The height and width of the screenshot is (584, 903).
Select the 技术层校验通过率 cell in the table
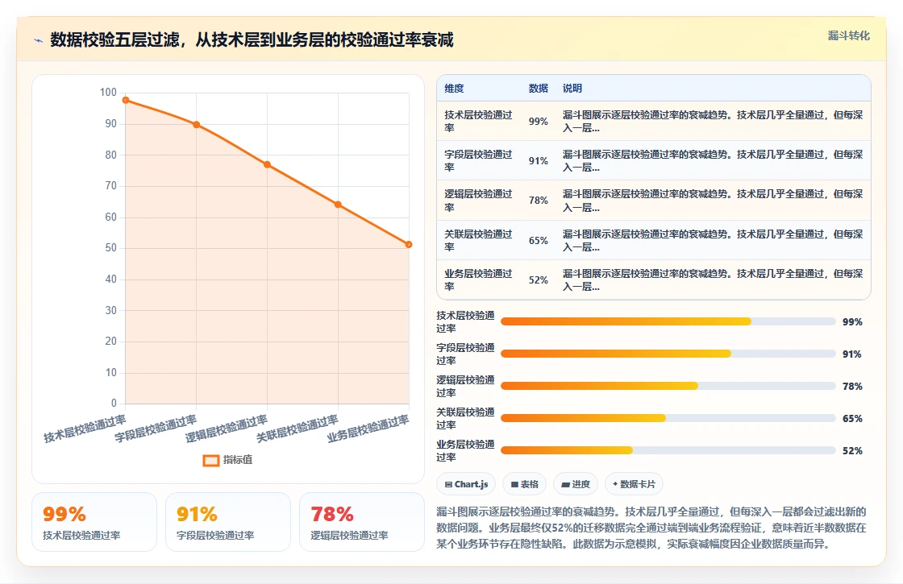(479, 122)
